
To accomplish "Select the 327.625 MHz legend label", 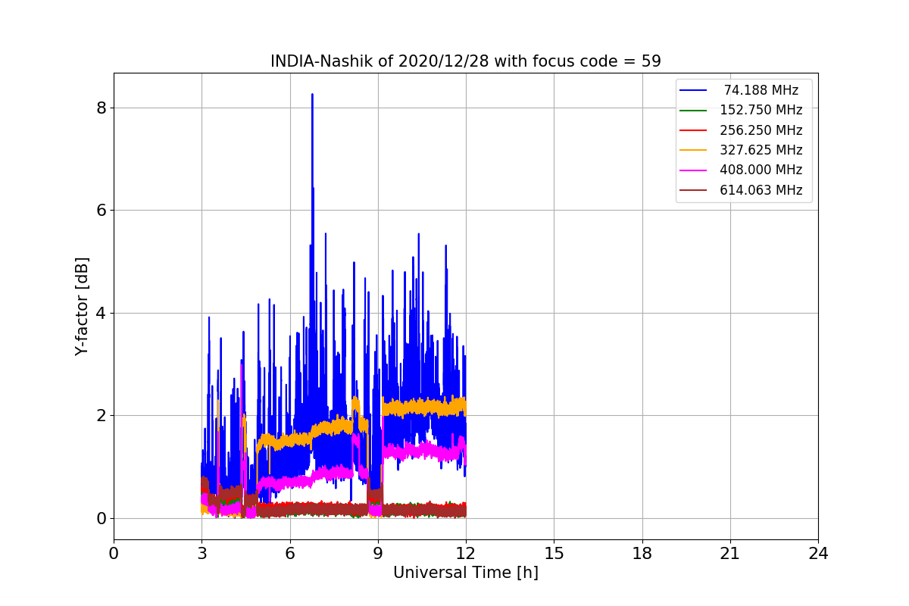I will click(761, 150).
